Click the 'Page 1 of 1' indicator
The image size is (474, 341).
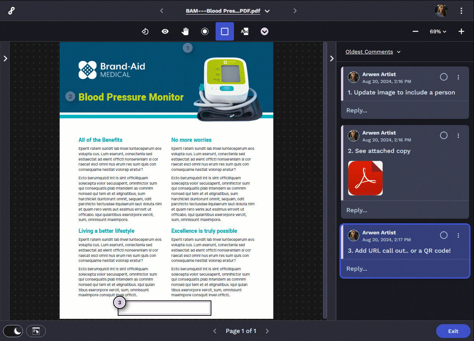pyautogui.click(x=241, y=331)
